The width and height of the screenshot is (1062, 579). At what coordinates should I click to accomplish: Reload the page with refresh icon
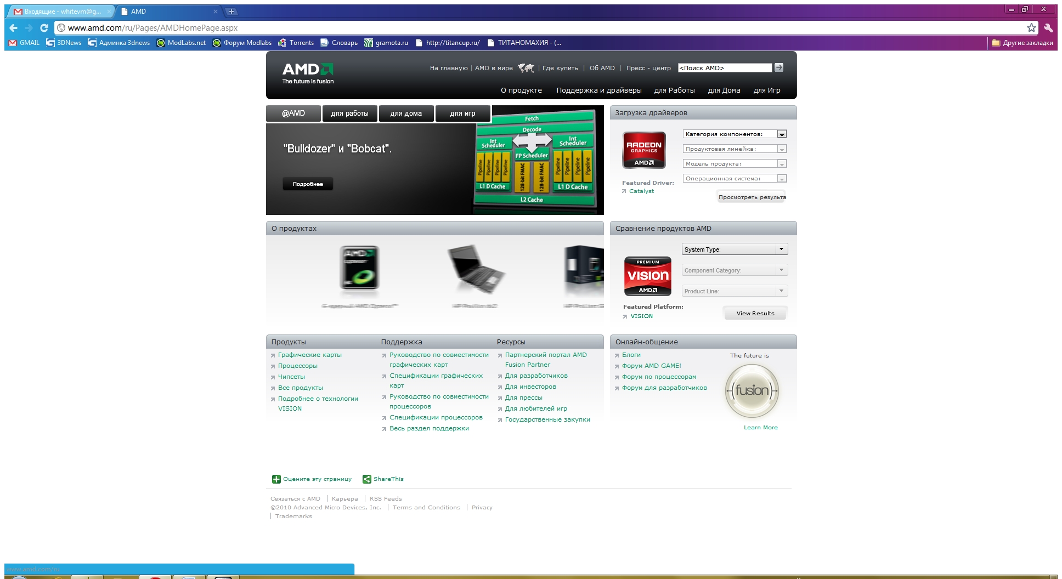click(x=44, y=28)
